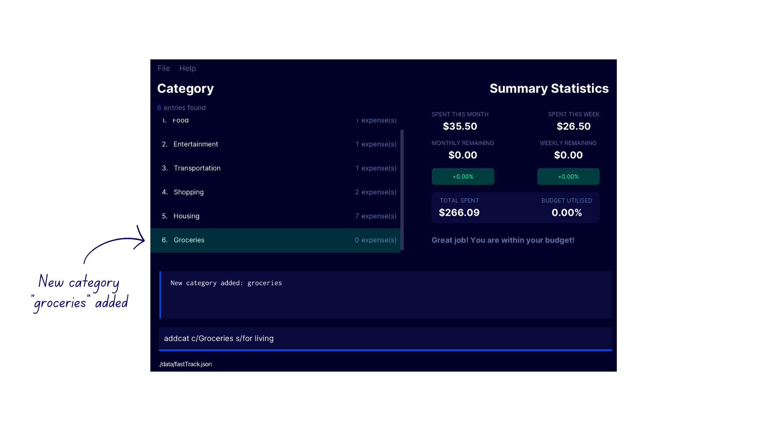The image size is (767, 431).
Task: Click the $35.50 spent this month value
Action: click(460, 126)
